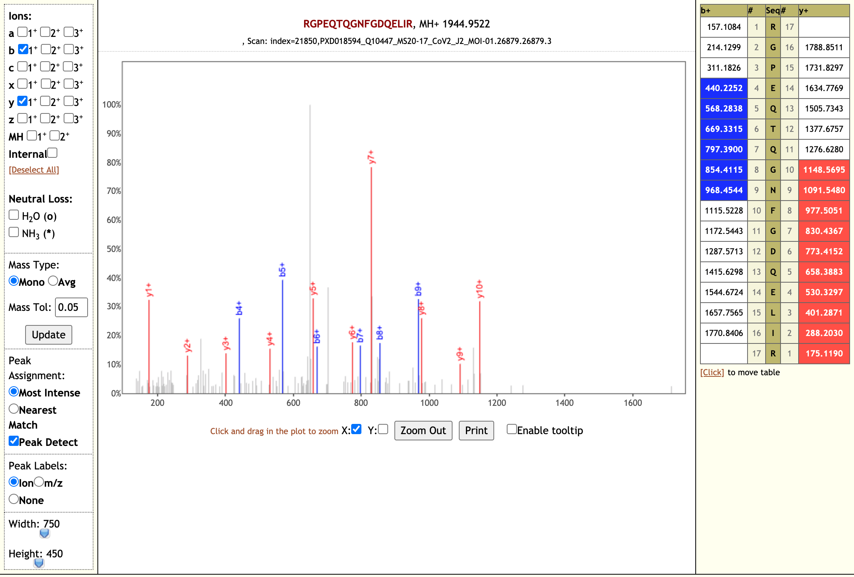Viewport: 854px width, 577px height.
Task: Click the y+ value 830.4367 cell
Action: coord(824,231)
